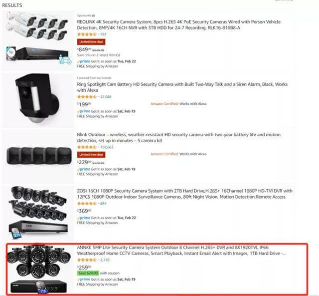
Task: Click the ANNKE 8-camera product thumbnail
Action: tap(39, 269)
